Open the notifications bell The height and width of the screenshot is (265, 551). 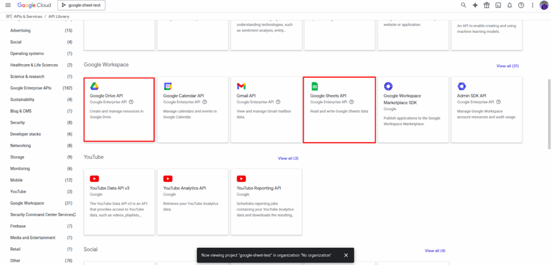click(x=510, y=5)
